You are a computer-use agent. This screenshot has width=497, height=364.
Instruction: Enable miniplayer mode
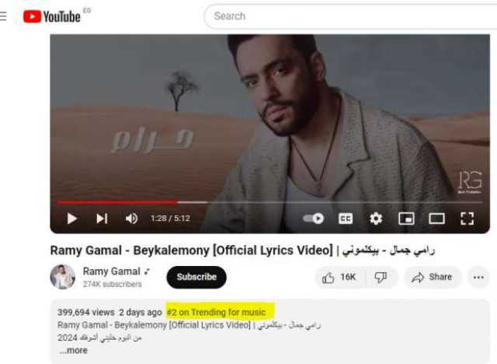[x=406, y=219]
